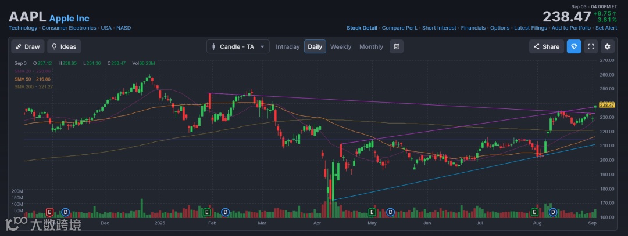Expand the Candle - TA chart type dropdown

pos(238,47)
